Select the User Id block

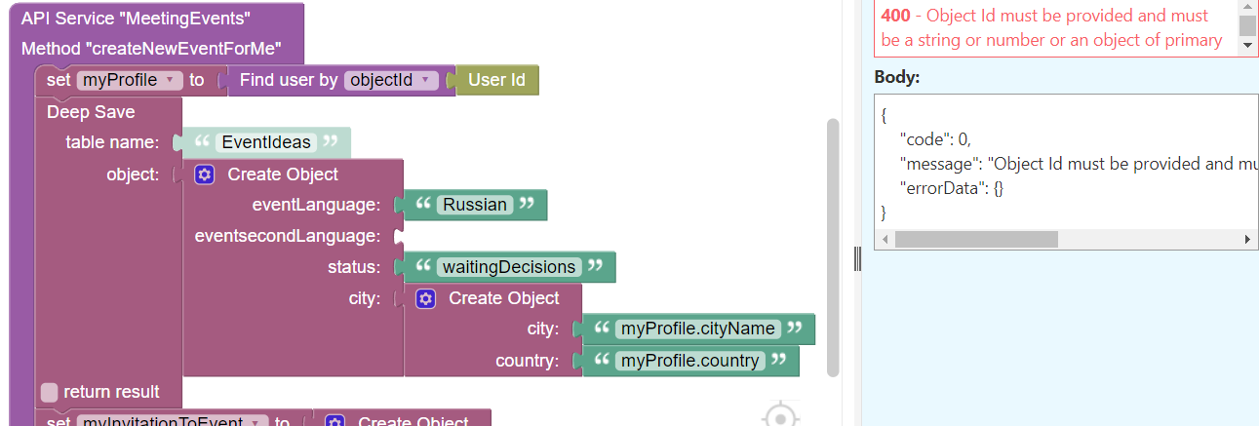point(497,80)
